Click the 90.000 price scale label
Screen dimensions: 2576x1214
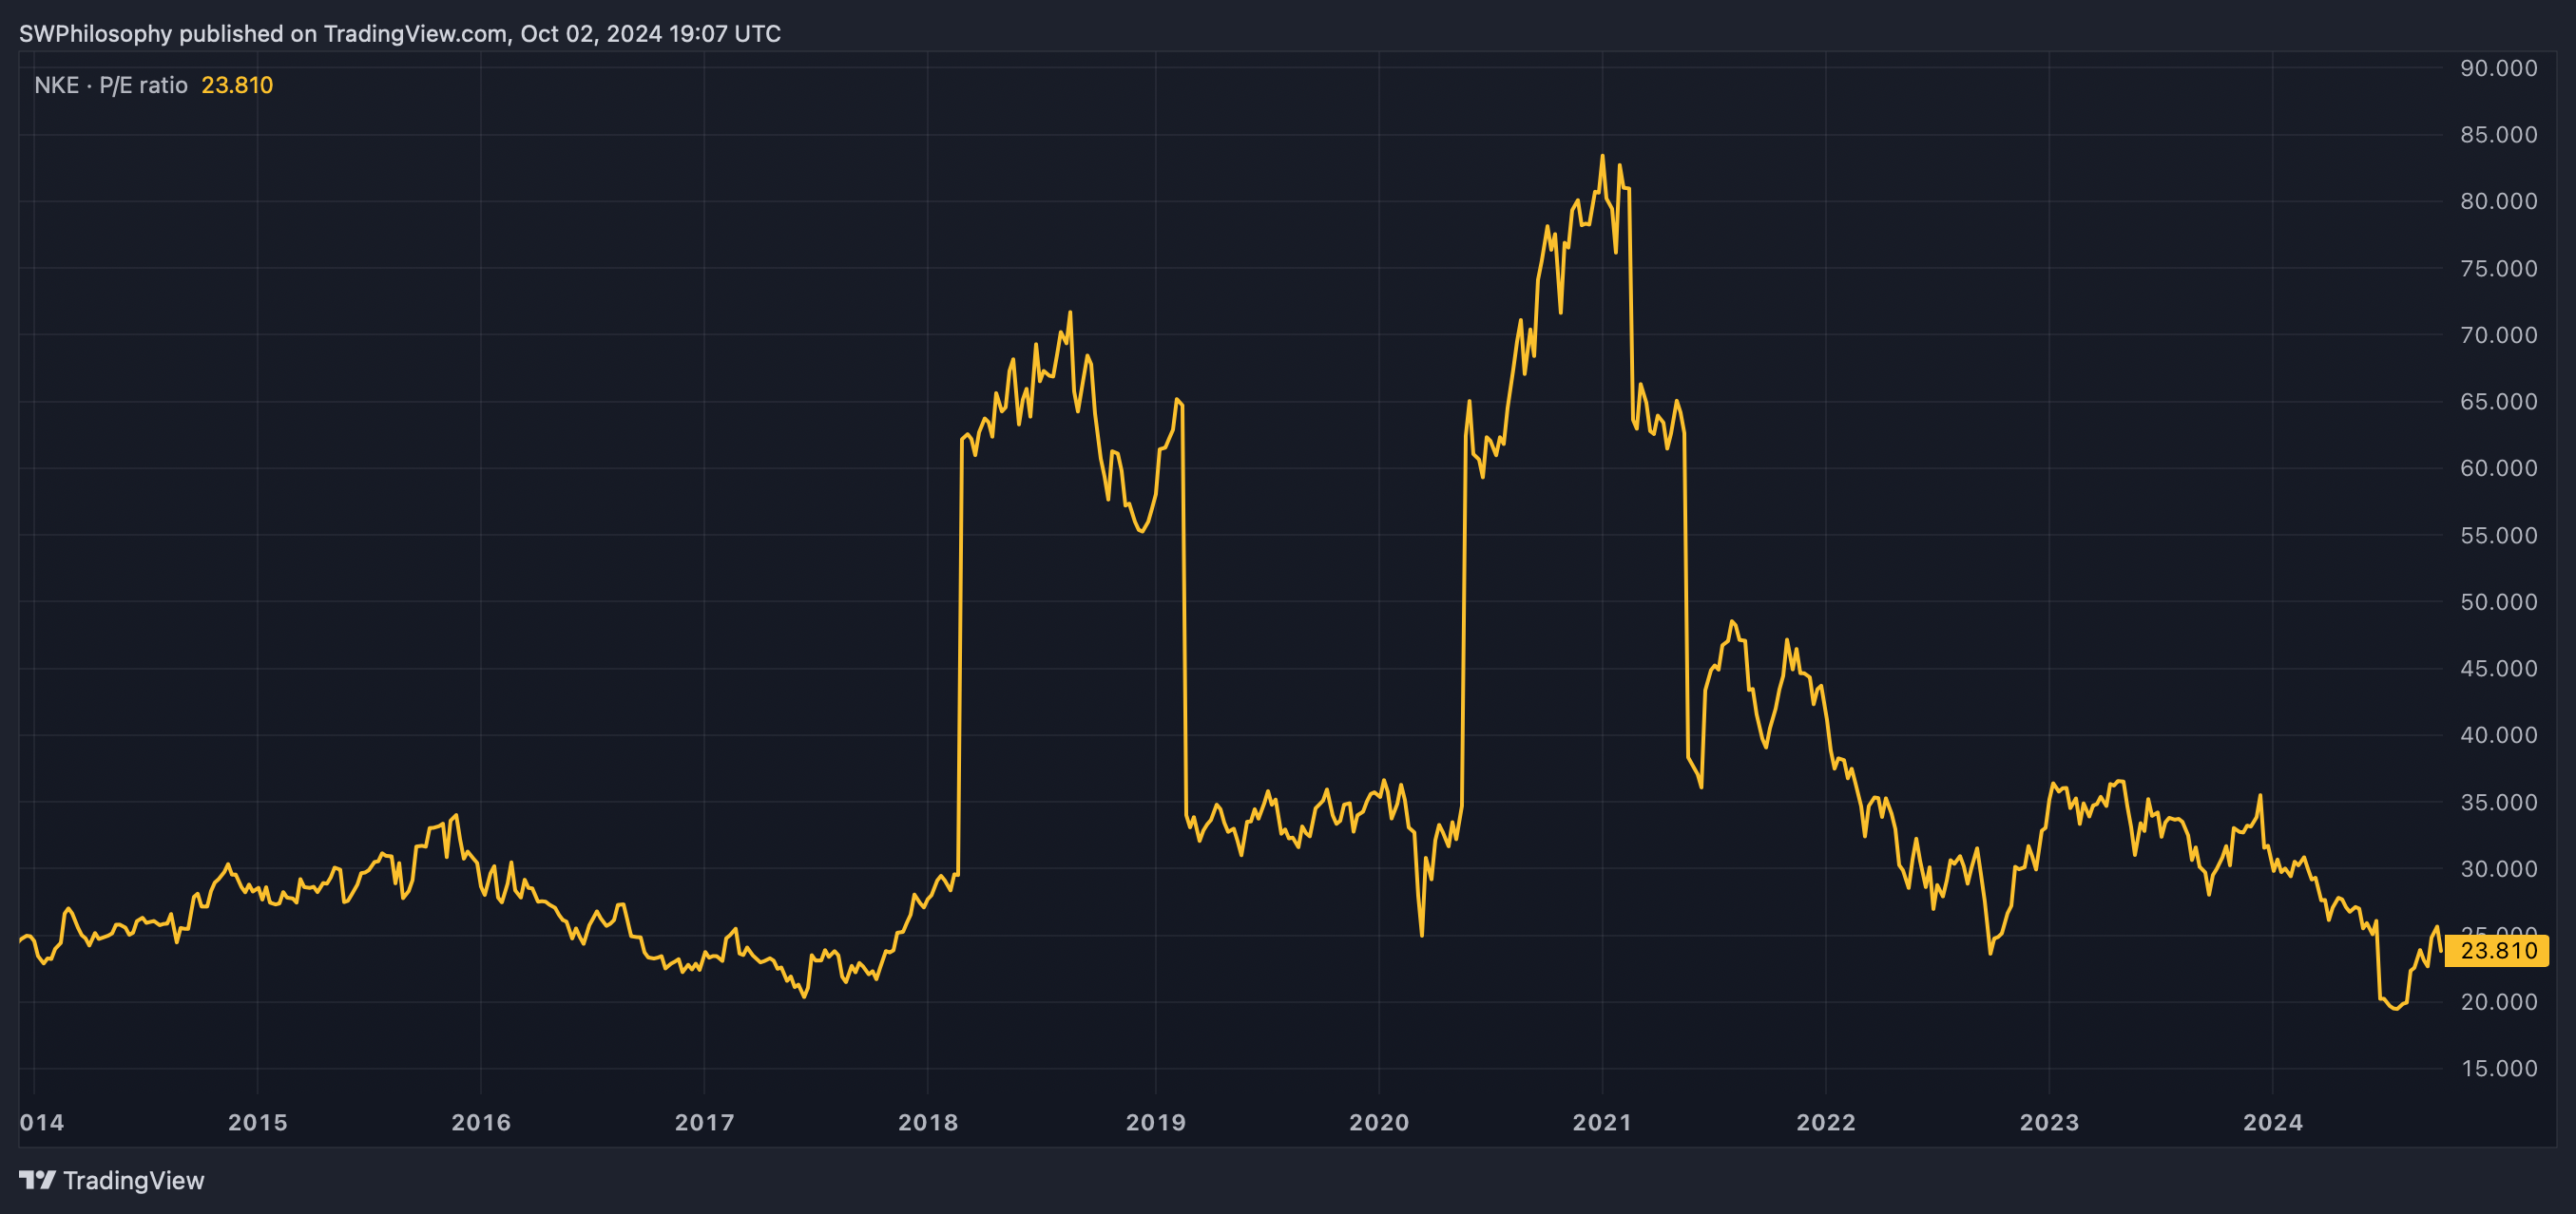coord(2497,68)
